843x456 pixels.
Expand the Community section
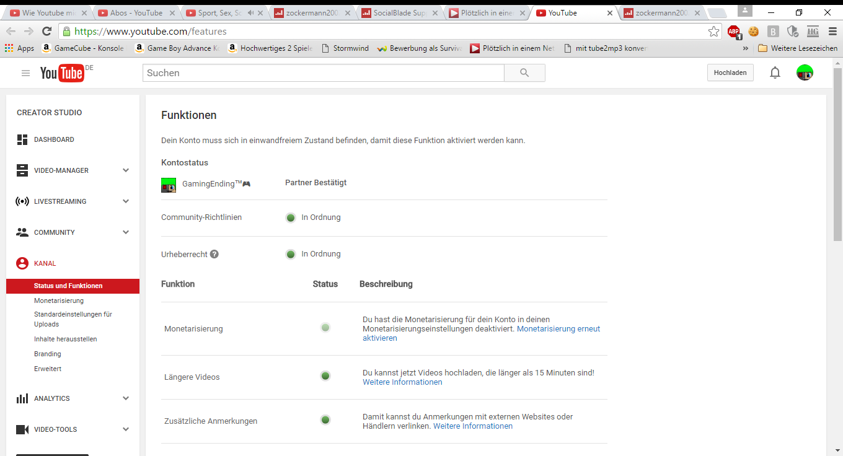coord(126,232)
